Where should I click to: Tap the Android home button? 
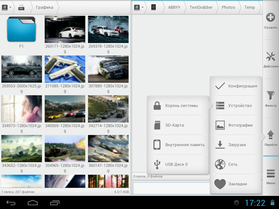(33, 202)
